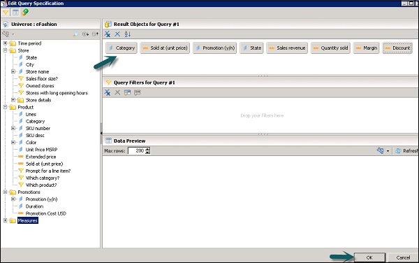The width and height of the screenshot is (419, 263).
Task: Expand the Store name node
Action: (x=13, y=72)
